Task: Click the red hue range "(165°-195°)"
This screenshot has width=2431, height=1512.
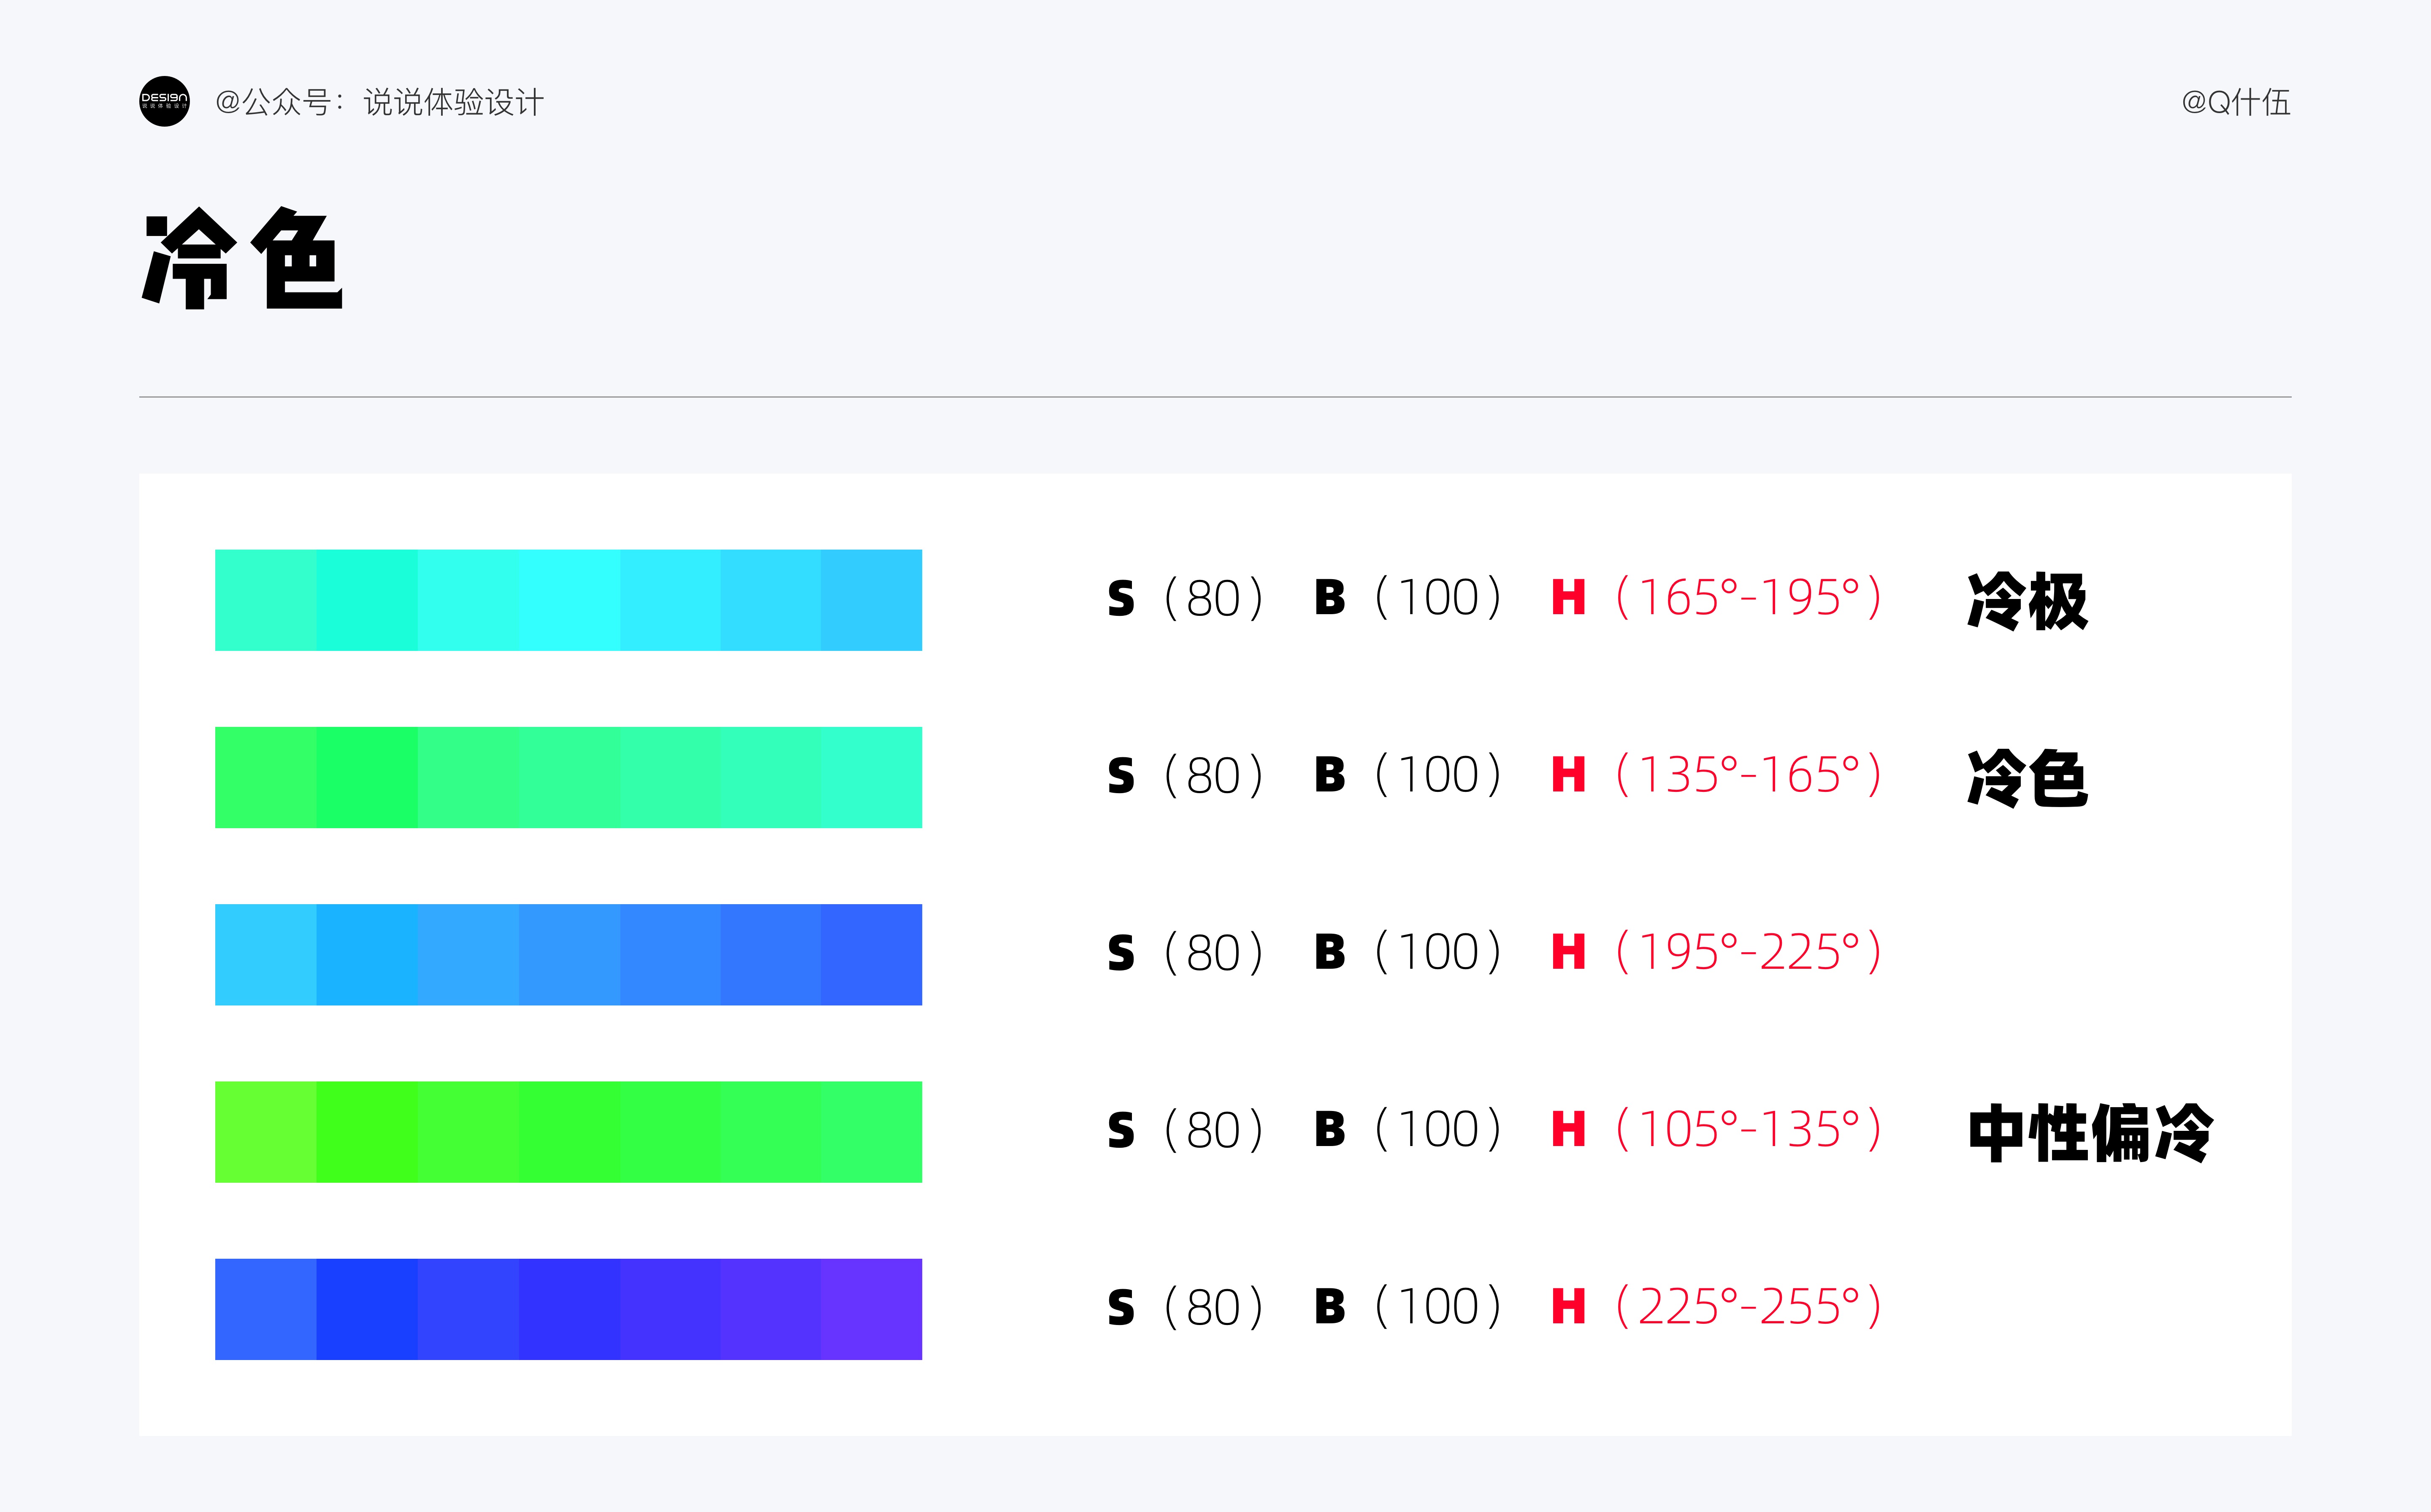Action: pyautogui.click(x=1748, y=598)
